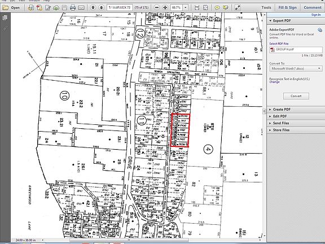Click the Convert button

pos(296,96)
